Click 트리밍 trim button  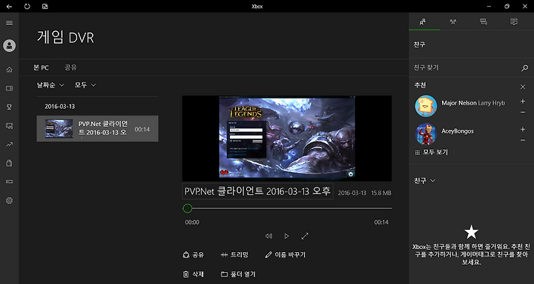[x=234, y=255]
